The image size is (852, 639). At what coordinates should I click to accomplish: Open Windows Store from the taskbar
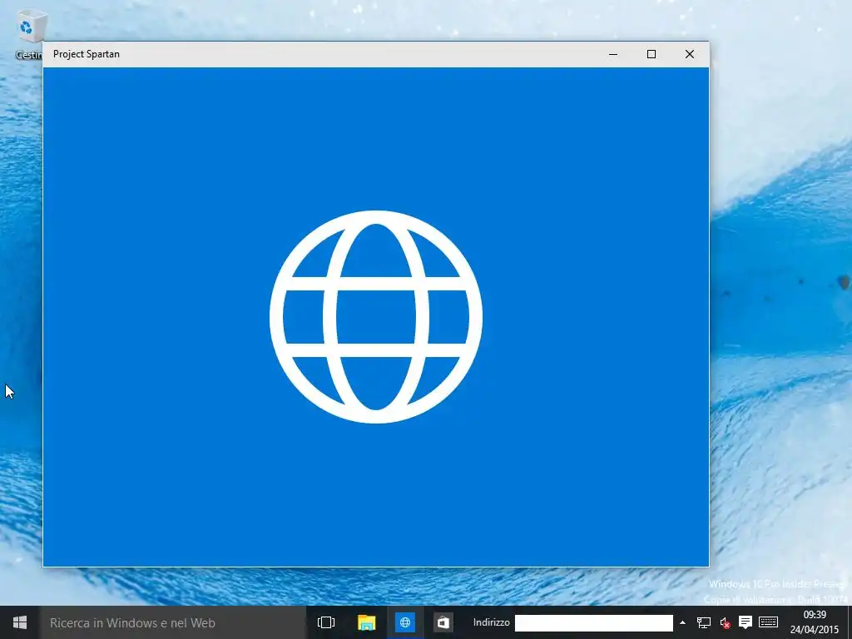click(443, 622)
